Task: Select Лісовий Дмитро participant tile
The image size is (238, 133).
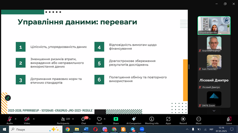Action: (x=214, y=81)
